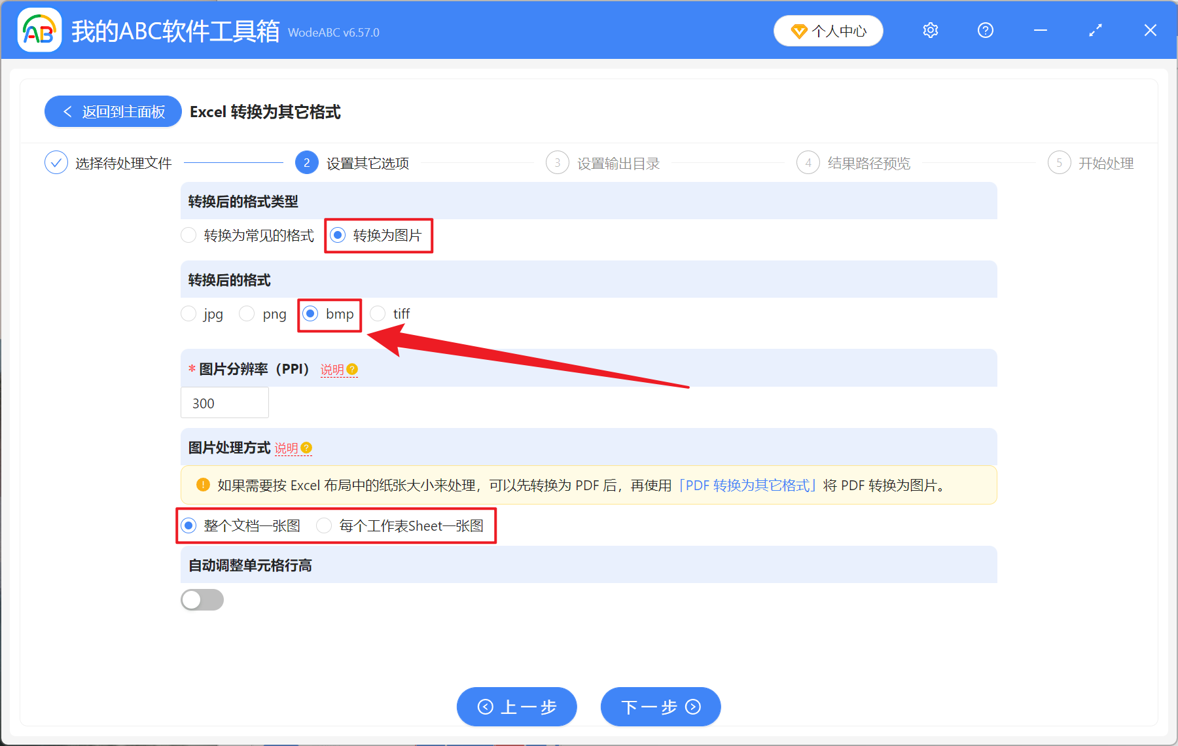Viewport: 1178px width, 746px height.
Task: Click the 说明 help icon beside 图片处理方式
Action: pyautogui.click(x=306, y=449)
